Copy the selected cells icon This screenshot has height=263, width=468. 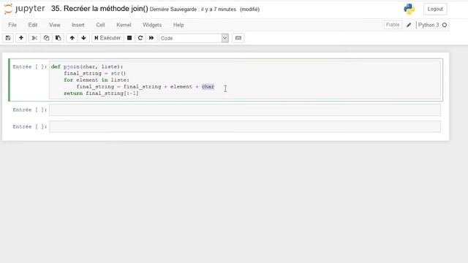point(46,38)
